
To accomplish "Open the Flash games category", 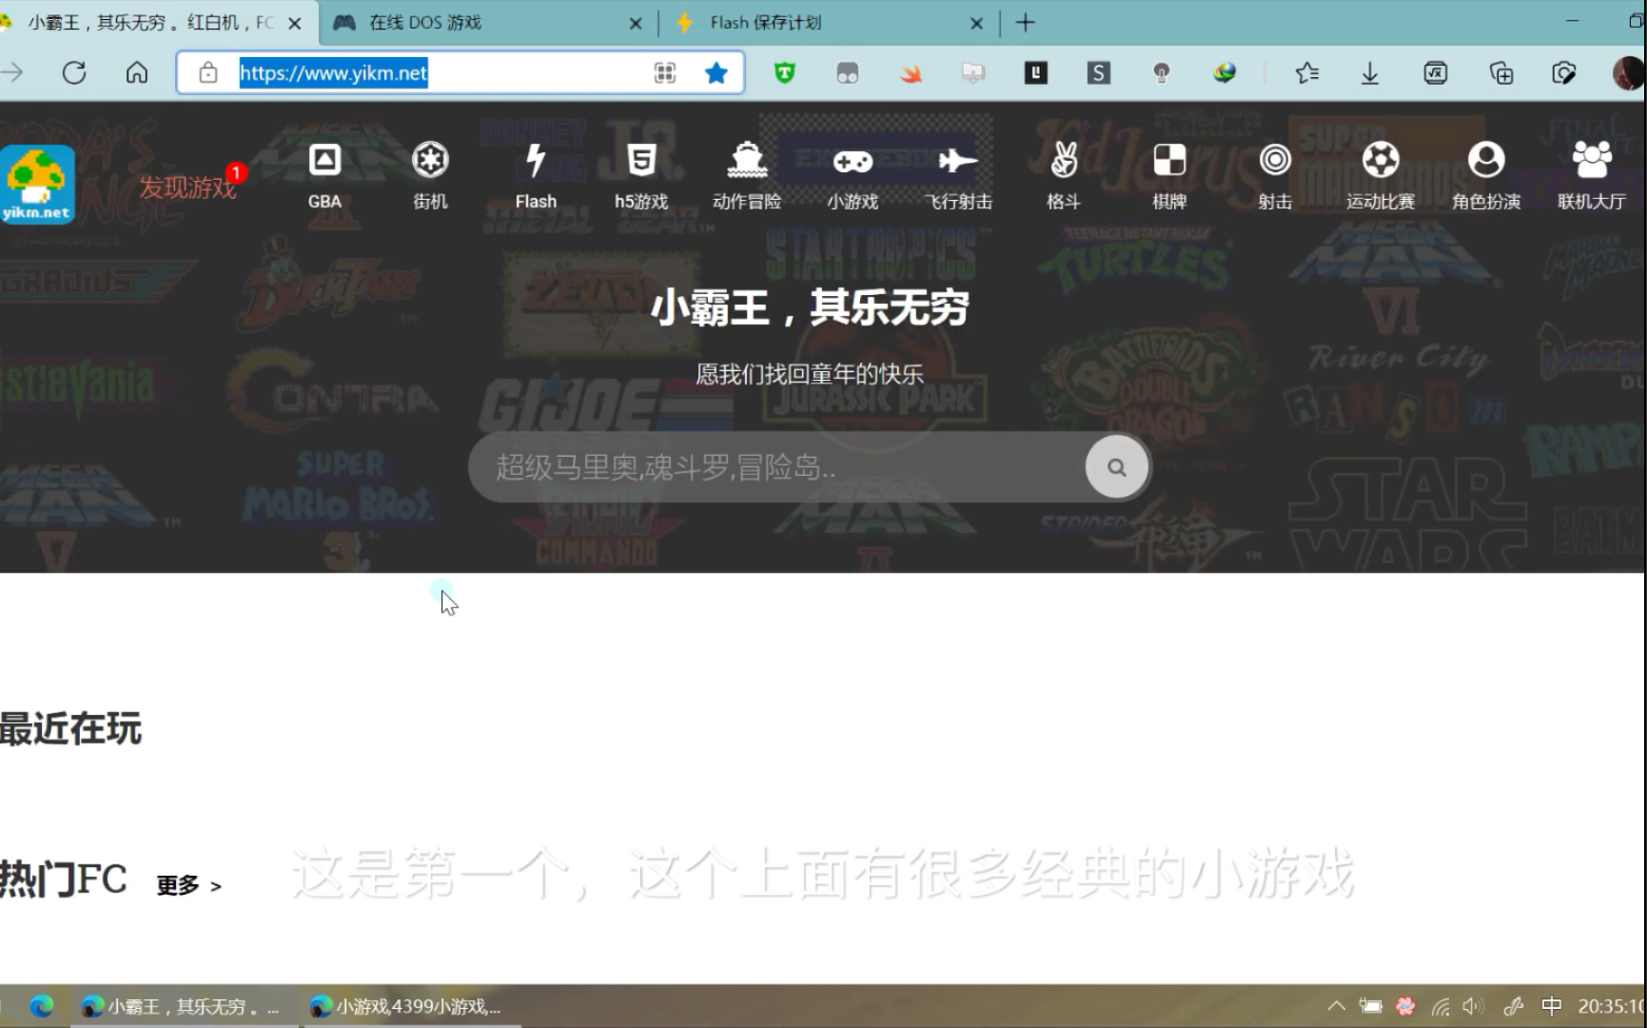I will pos(536,176).
